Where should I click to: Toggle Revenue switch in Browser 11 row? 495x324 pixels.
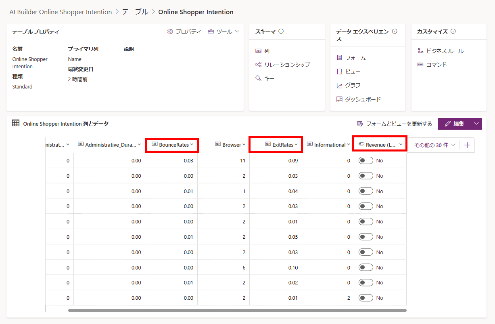coord(366,160)
